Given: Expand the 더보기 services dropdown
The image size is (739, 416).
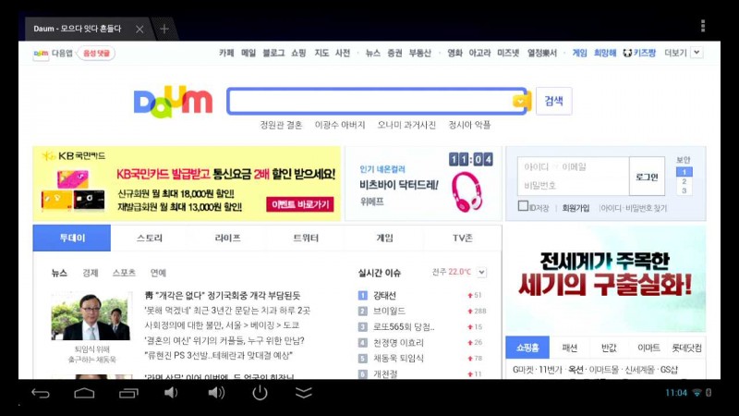Looking at the screenshot, I should click(x=697, y=53).
